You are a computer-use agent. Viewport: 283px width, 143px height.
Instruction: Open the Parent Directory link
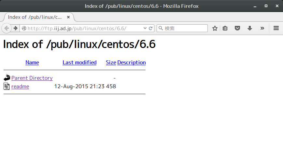coord(32,78)
